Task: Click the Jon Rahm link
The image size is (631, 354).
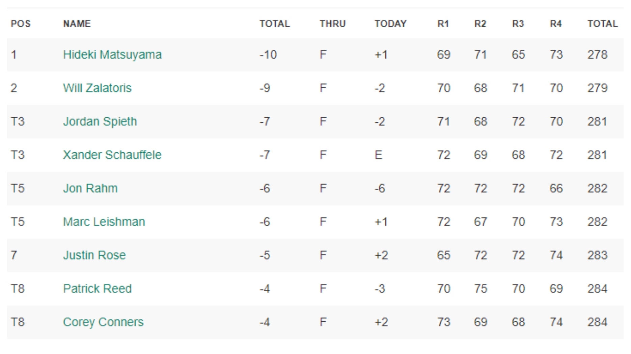Action: tap(90, 188)
